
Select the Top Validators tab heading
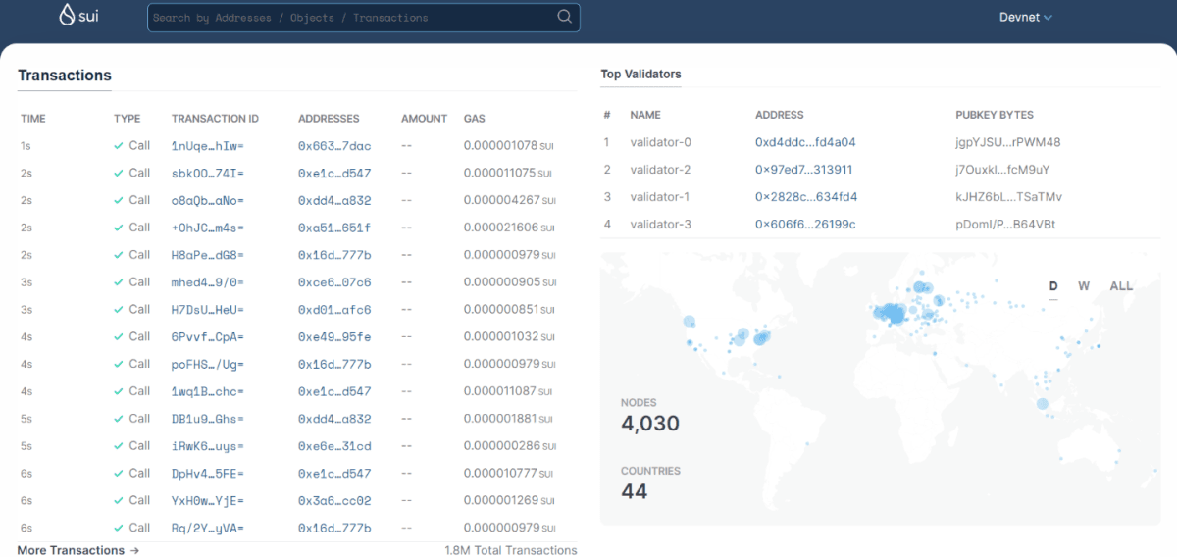coord(640,75)
